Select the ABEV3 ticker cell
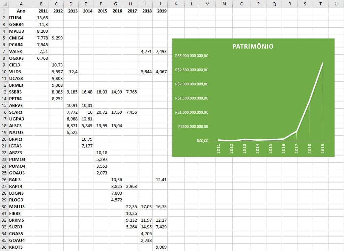The width and height of the screenshot is (344, 251). coord(21,106)
